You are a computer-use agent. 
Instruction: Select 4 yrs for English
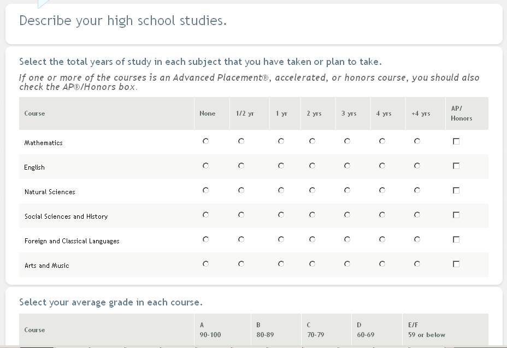click(382, 166)
